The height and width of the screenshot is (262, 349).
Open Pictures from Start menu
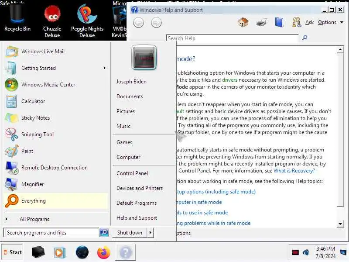[x=126, y=111]
